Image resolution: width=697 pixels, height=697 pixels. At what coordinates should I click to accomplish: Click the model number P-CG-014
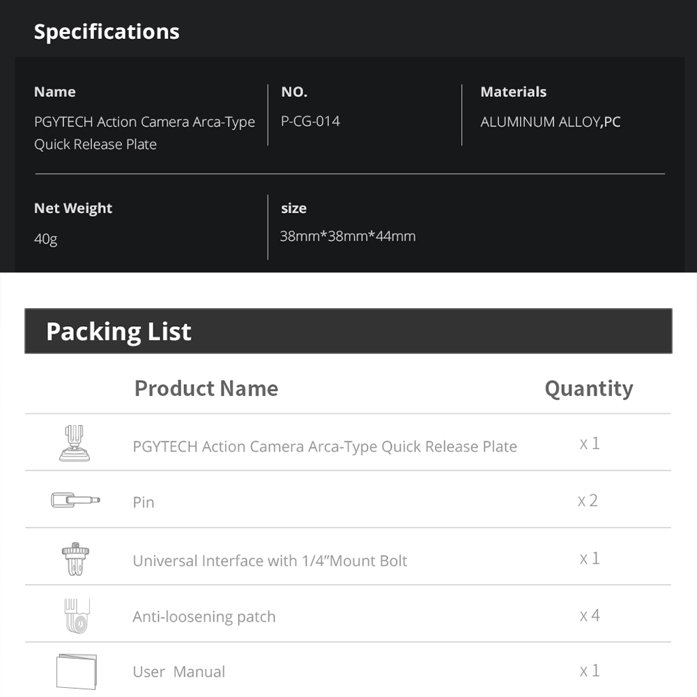point(310,121)
